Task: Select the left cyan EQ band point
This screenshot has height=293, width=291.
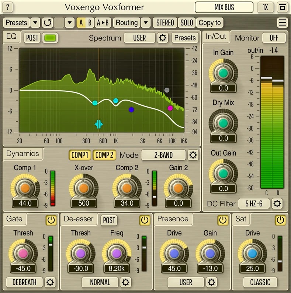Action: click(x=95, y=103)
